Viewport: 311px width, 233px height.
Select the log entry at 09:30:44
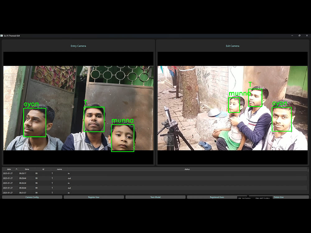[x=155, y=188]
